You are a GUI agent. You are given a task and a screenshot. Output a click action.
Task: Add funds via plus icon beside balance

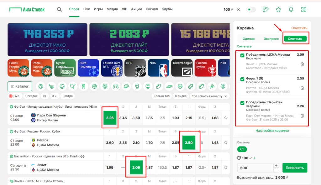[238, 9]
